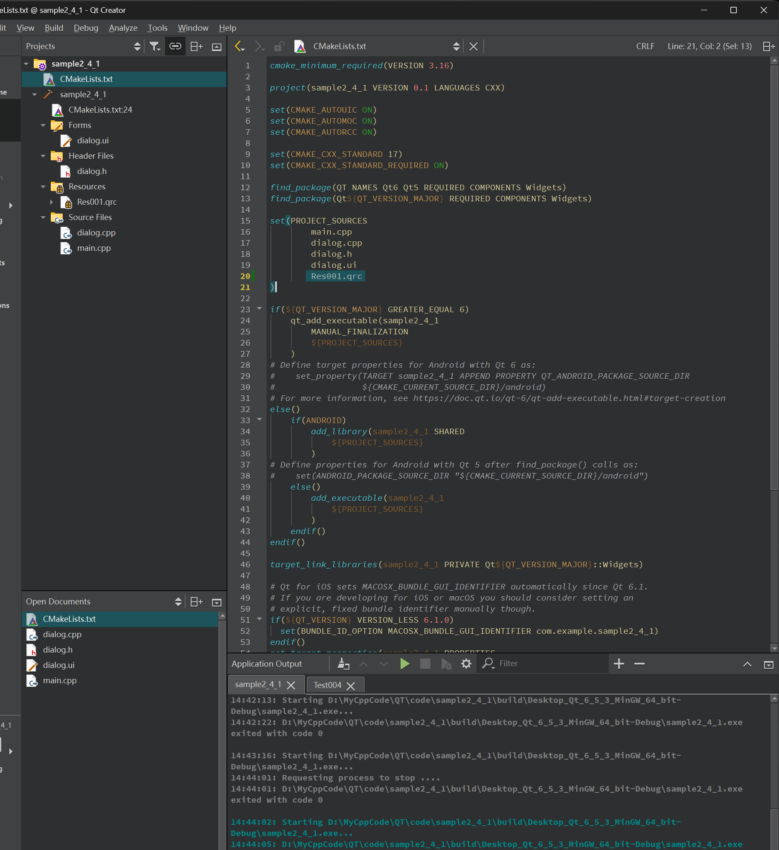Click the filter tree icon in Projects panel
This screenshot has width=779, height=850.
(154, 46)
